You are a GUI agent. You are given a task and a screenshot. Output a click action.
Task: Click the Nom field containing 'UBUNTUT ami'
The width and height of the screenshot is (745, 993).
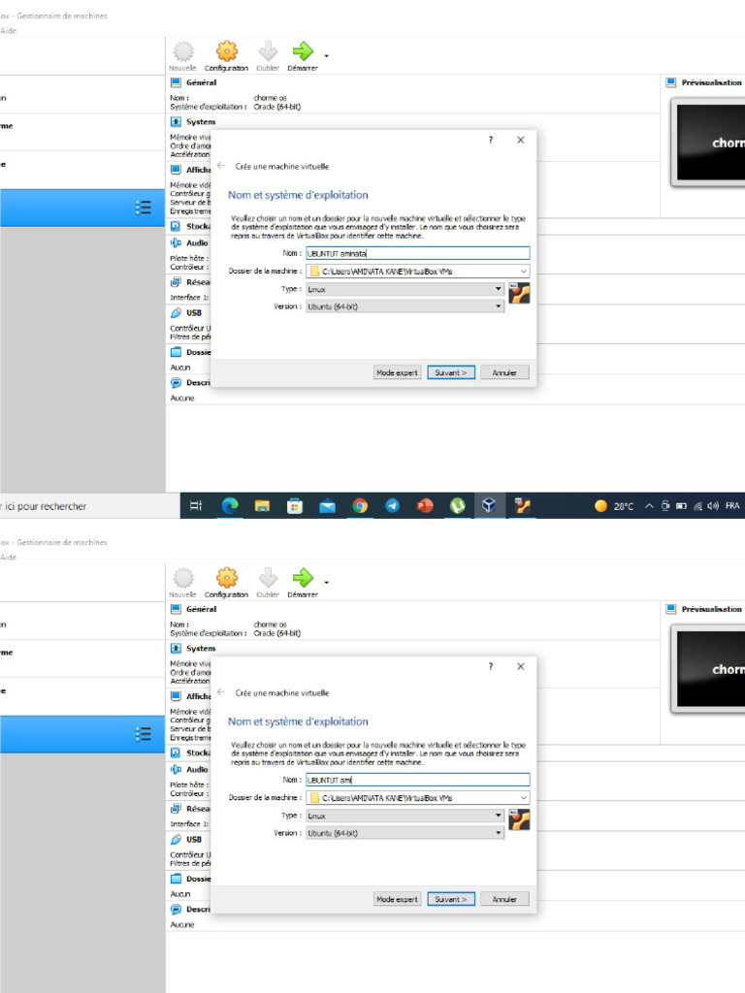pyautogui.click(x=417, y=781)
